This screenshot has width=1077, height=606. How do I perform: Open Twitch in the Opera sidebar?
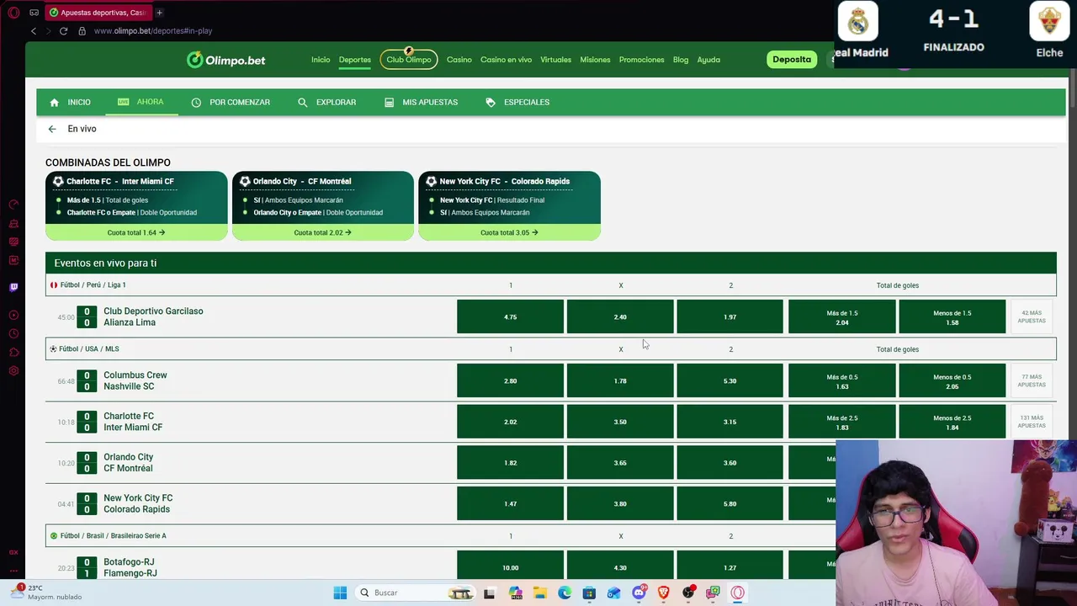click(13, 287)
